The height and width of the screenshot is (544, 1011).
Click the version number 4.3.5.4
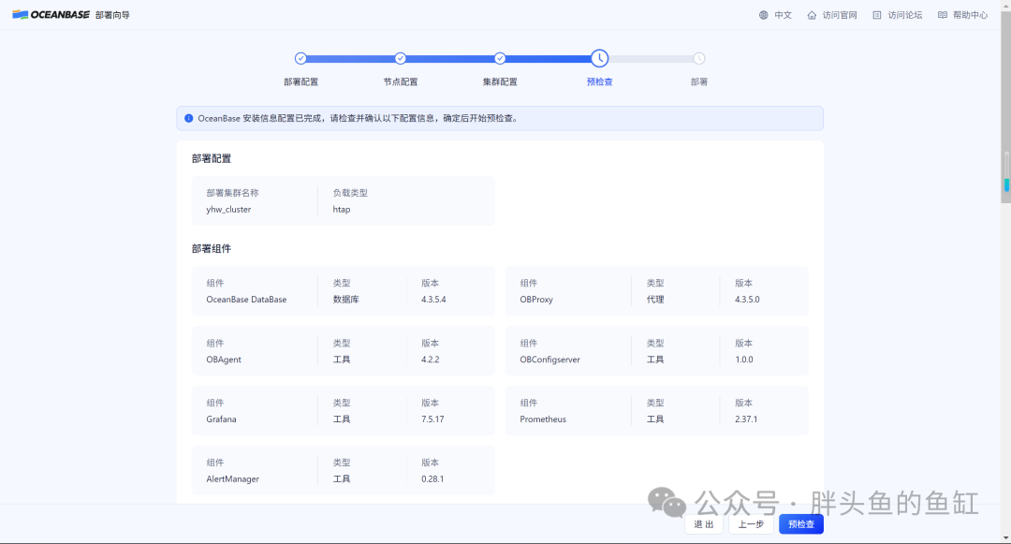pos(433,300)
